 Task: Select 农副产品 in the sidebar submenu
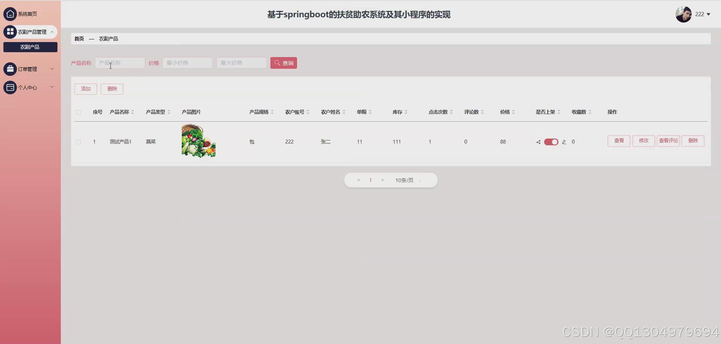tap(30, 47)
